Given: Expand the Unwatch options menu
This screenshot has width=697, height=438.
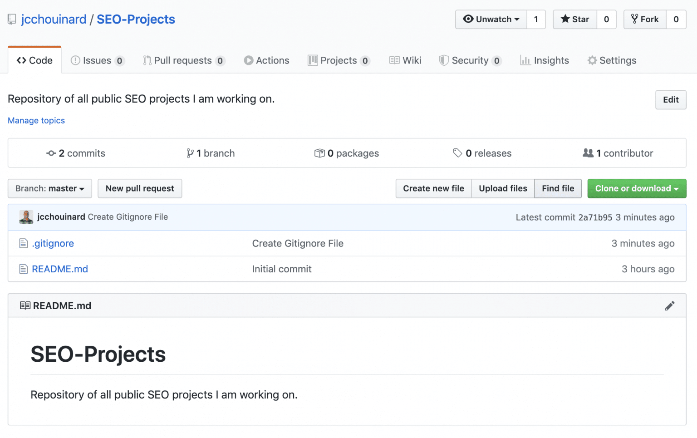Looking at the screenshot, I should [x=516, y=19].
